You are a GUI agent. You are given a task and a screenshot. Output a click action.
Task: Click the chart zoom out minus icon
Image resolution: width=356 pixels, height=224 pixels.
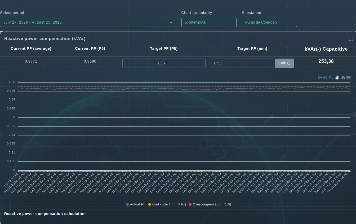pos(325,78)
